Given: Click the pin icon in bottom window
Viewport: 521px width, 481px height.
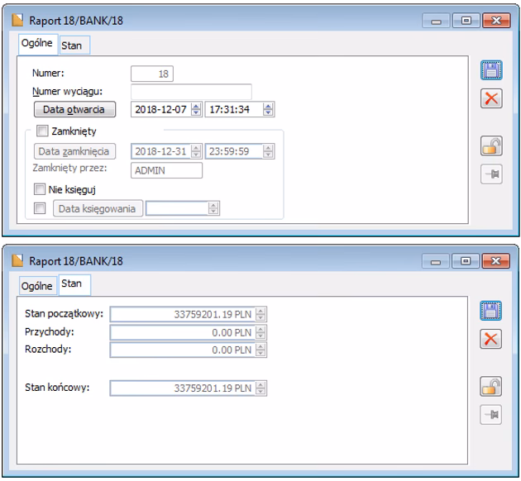Looking at the screenshot, I should (492, 412).
